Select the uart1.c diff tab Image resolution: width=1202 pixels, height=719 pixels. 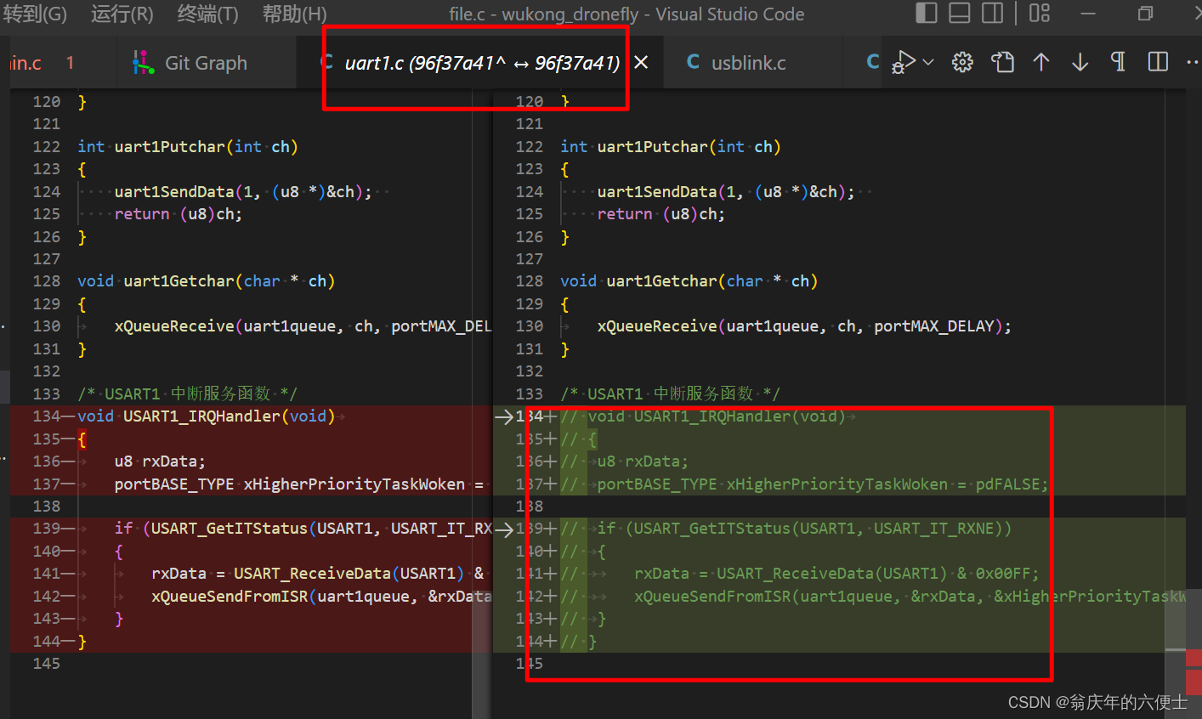[x=482, y=63]
